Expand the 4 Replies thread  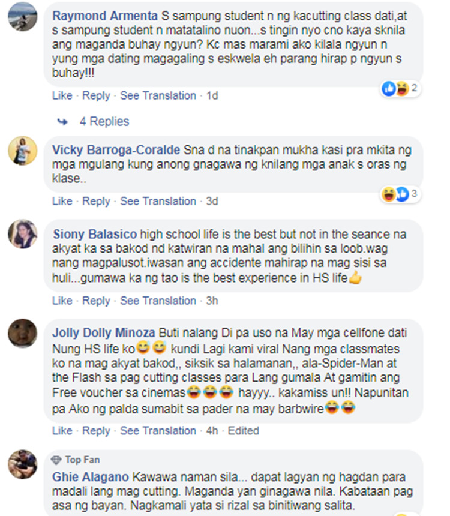pyautogui.click(x=104, y=121)
